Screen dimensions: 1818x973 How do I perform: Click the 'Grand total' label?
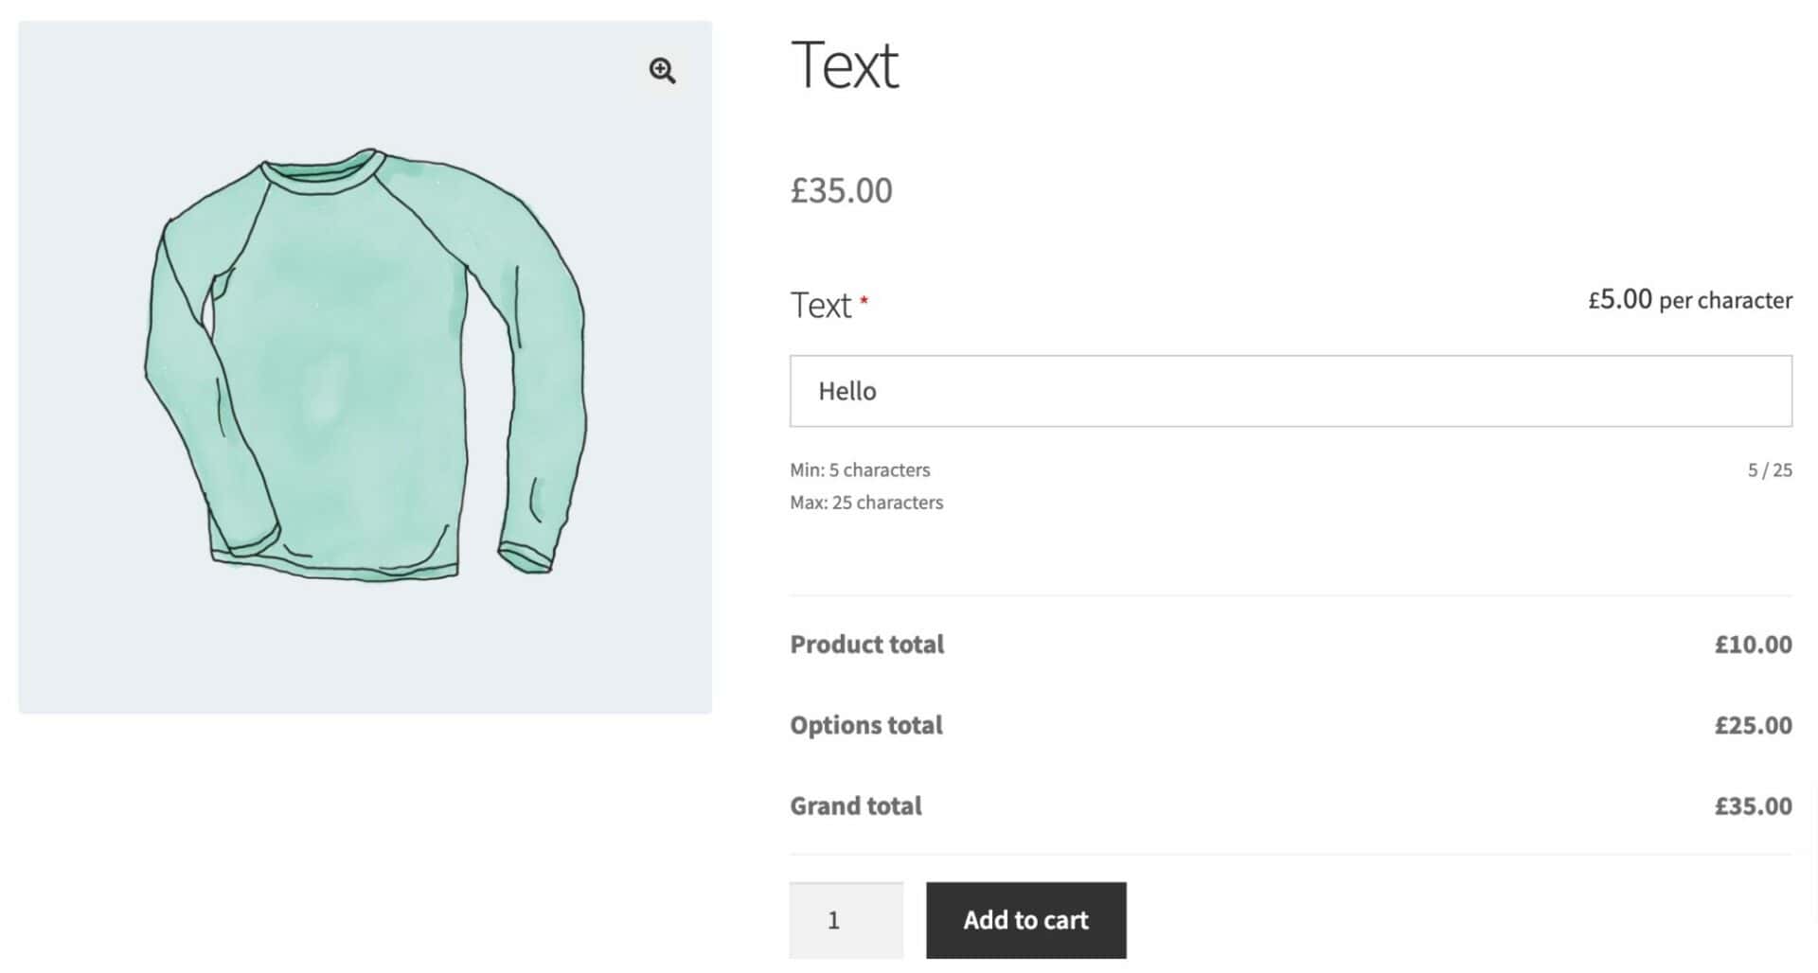click(855, 805)
